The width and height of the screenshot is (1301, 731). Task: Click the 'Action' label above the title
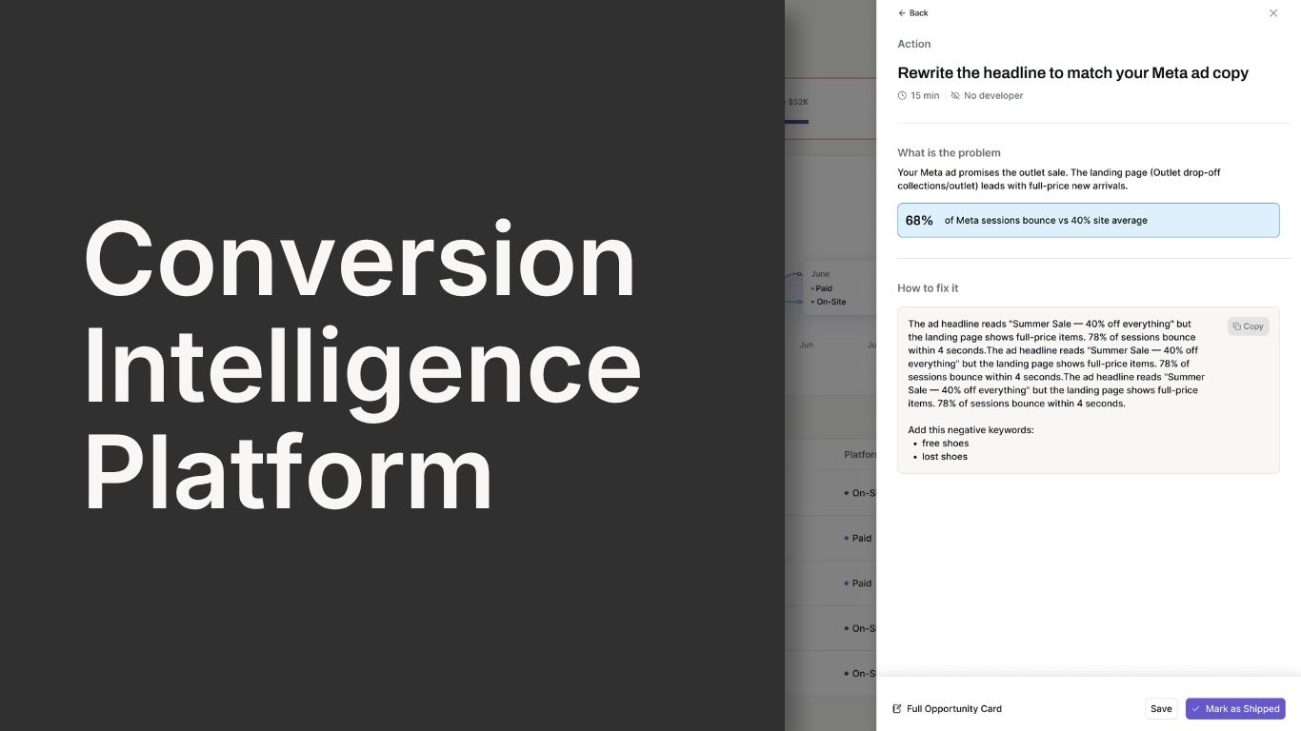[x=913, y=45]
